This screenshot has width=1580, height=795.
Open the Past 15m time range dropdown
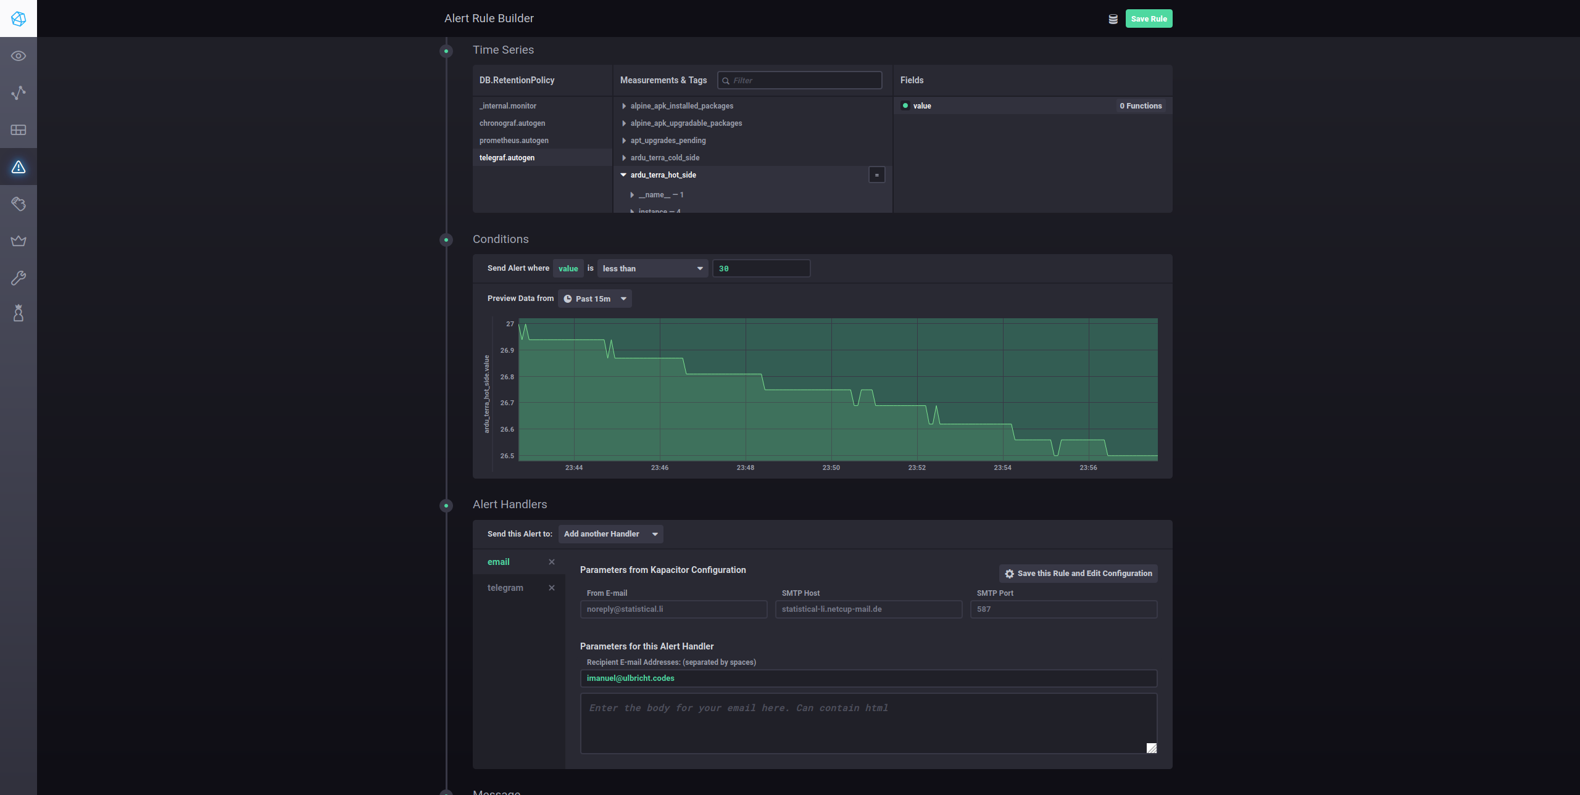click(x=594, y=299)
